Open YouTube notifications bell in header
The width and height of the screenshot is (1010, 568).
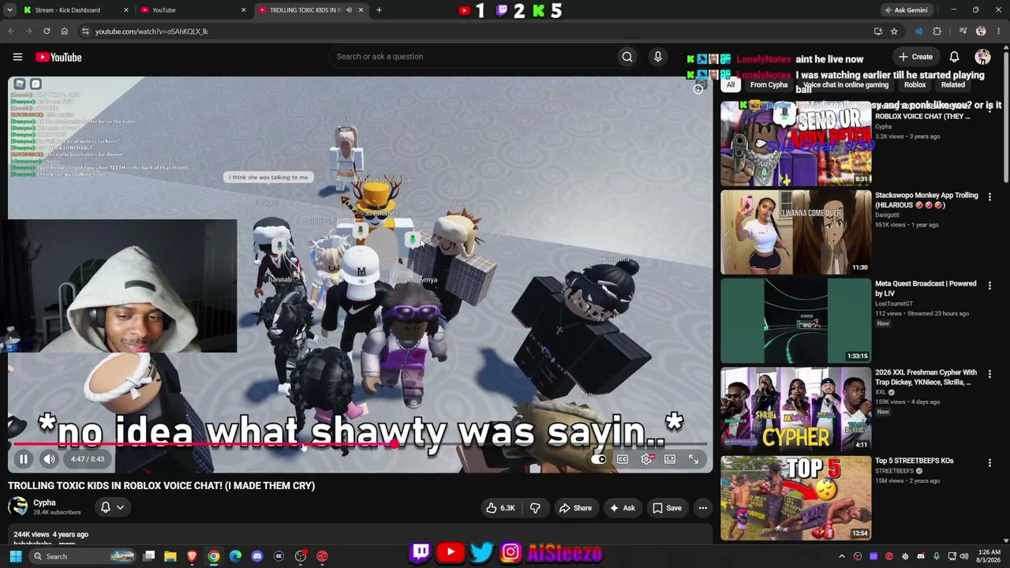[954, 57]
